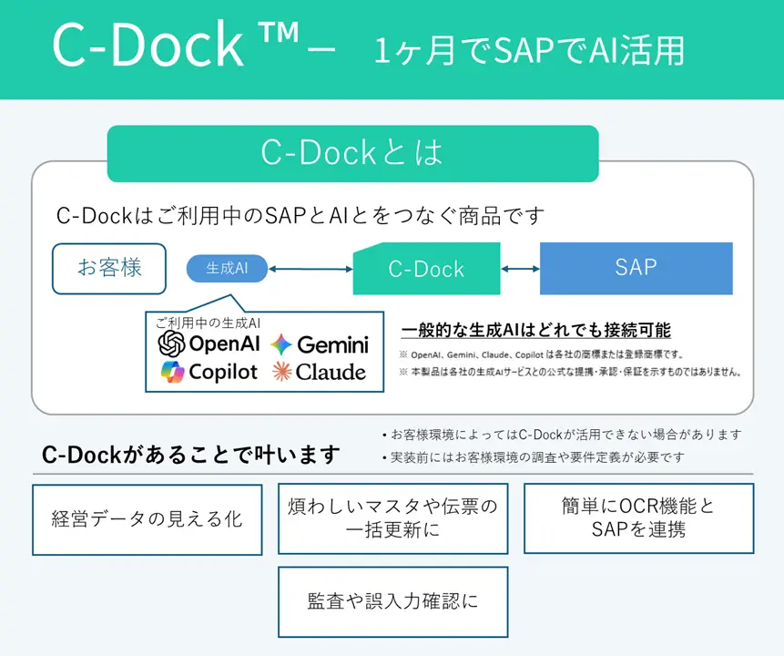Click the 簡単にOCR機能とSAPを連携 box
Screen dimensions: 784x656
click(x=638, y=518)
